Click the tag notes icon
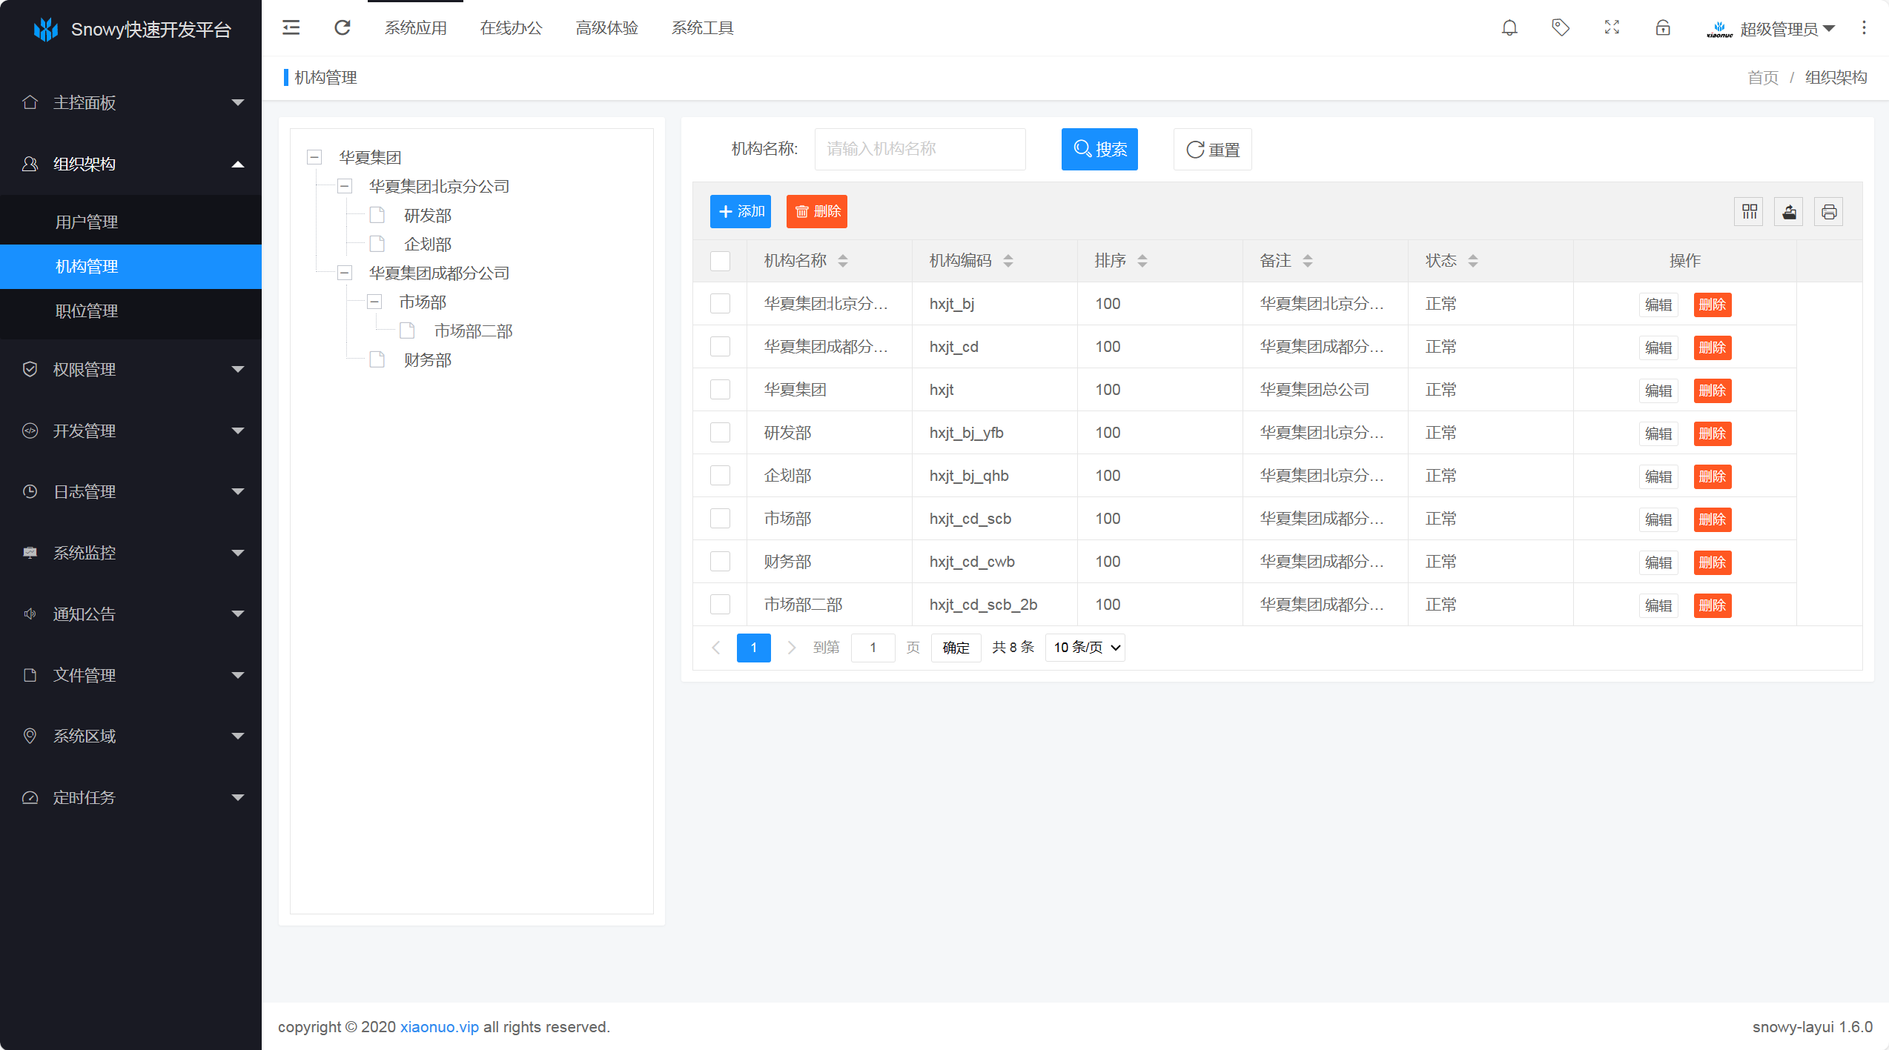 1561,28
